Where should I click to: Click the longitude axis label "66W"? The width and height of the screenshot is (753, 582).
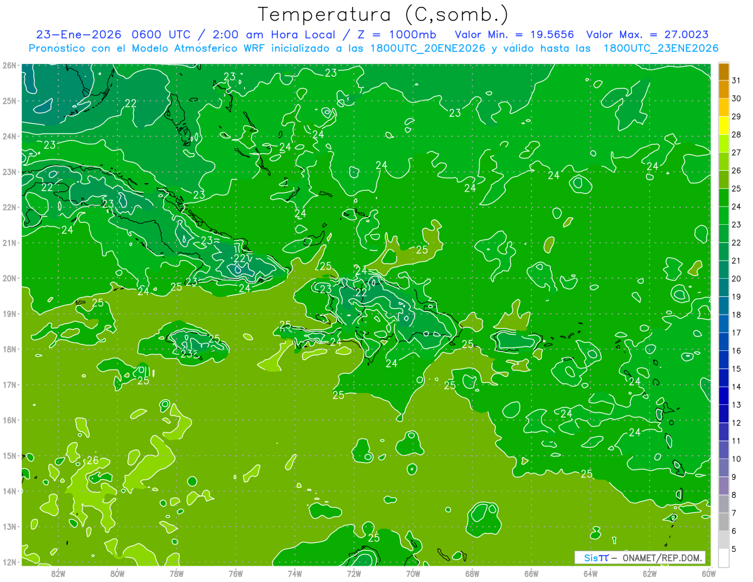pyautogui.click(x=531, y=573)
